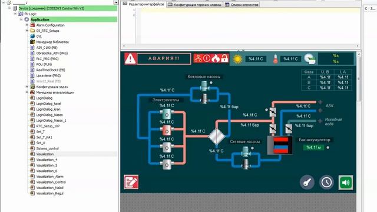Click the %s date time display
This screenshot has width=377, height=212.
pos(336,59)
